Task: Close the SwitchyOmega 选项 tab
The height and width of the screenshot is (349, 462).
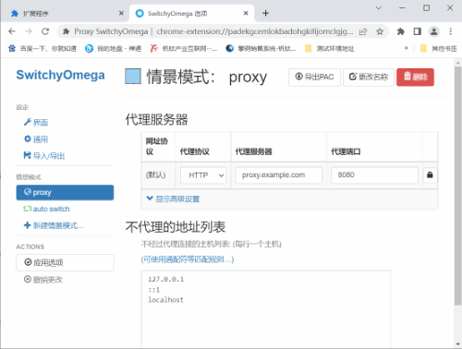Action: (246, 13)
